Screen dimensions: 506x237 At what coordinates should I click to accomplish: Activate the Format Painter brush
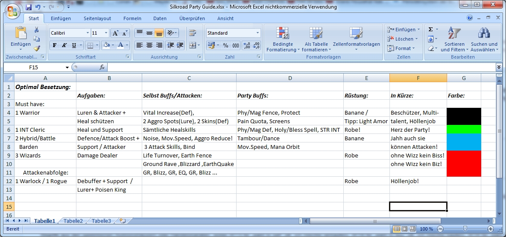point(36,48)
